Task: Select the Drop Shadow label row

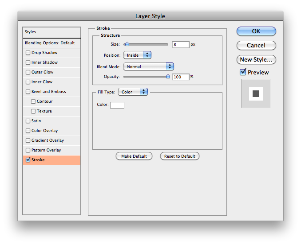Action: pos(44,53)
